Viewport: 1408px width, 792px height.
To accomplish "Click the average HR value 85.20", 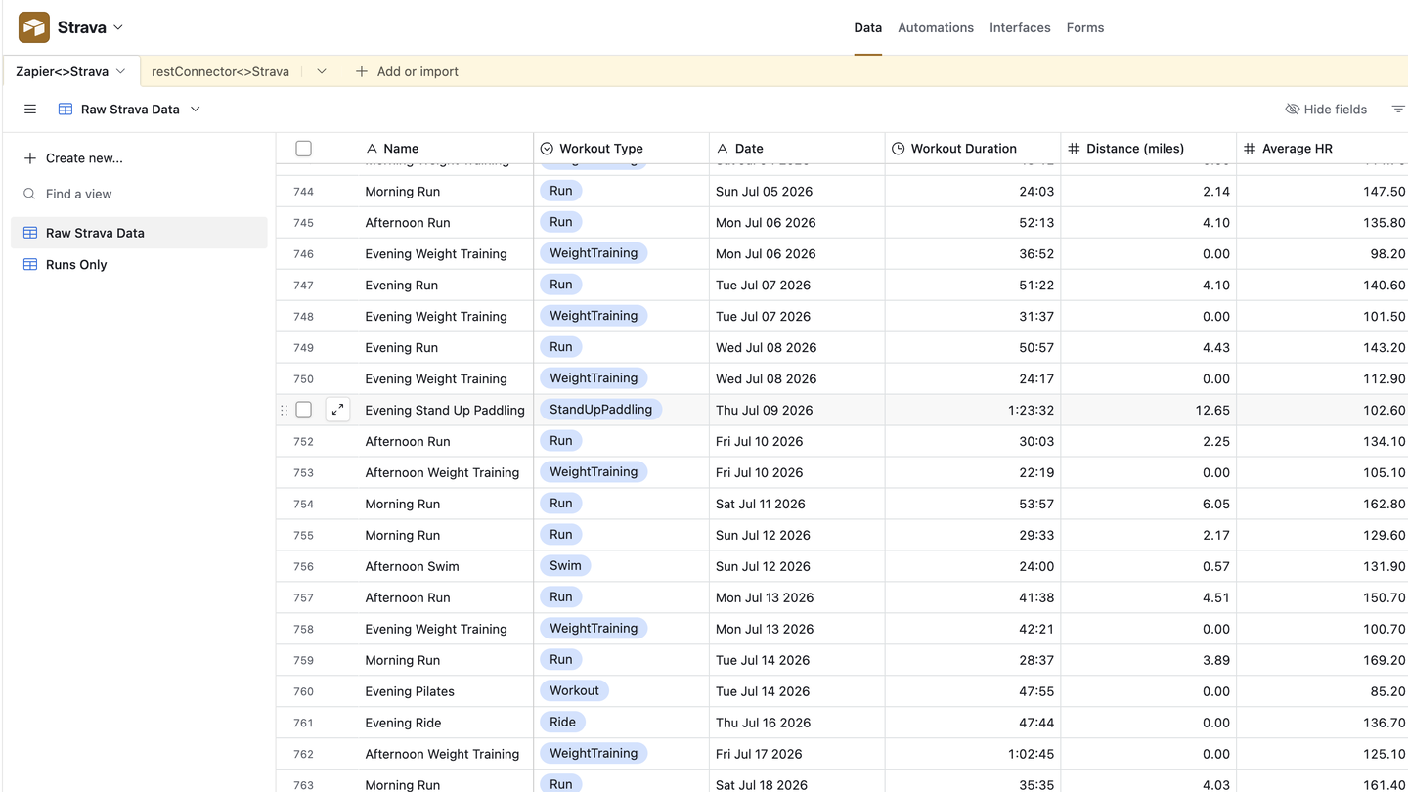I will tap(1387, 692).
